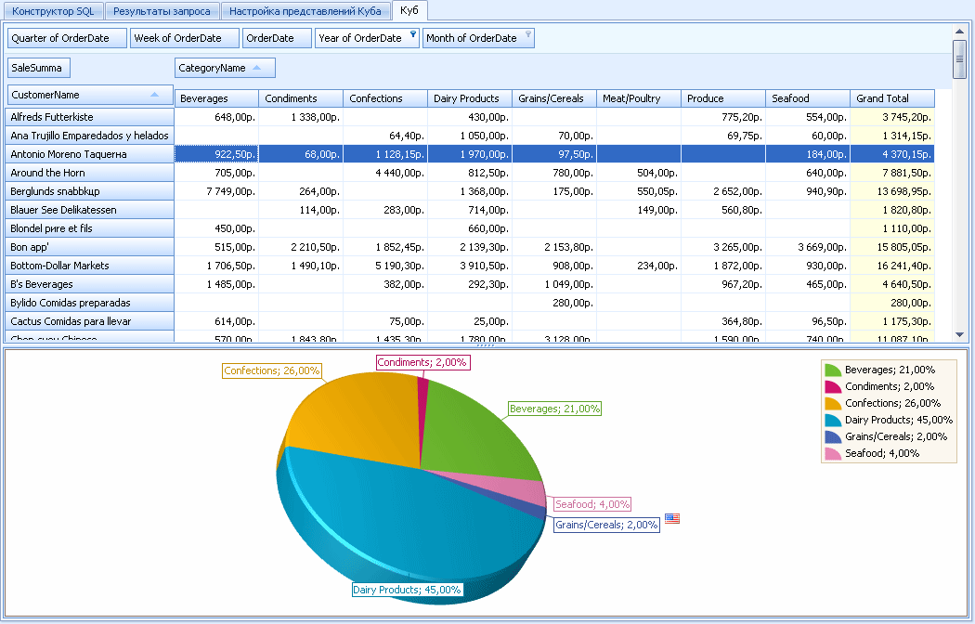Image resolution: width=975 pixels, height=624 pixels.
Task: Click the Confections legend color marker
Action: tap(832, 403)
